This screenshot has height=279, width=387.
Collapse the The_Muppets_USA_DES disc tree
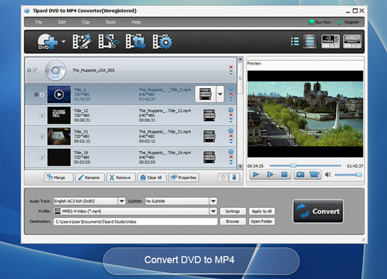click(29, 70)
